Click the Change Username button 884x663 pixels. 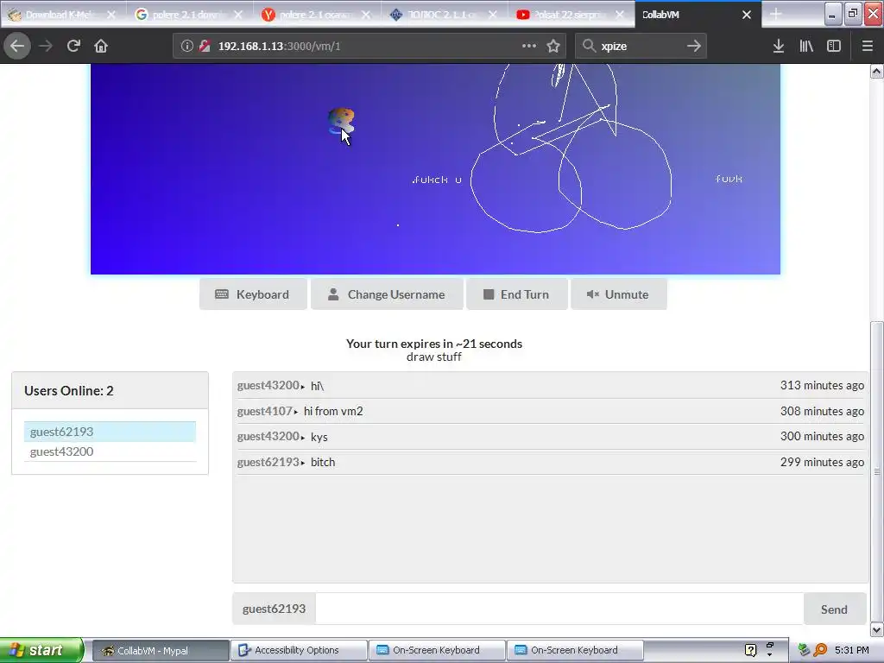[387, 294]
